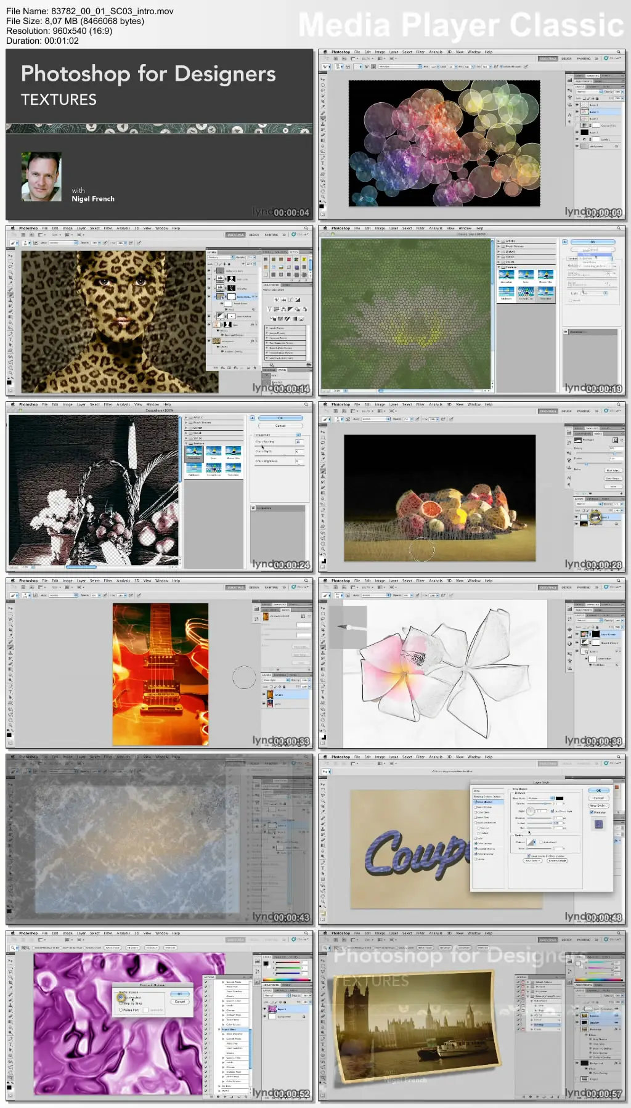Hide Layer 1 via its eye, 00:00:52 frame
Screen dimensions: 631x1108
[265, 1009]
